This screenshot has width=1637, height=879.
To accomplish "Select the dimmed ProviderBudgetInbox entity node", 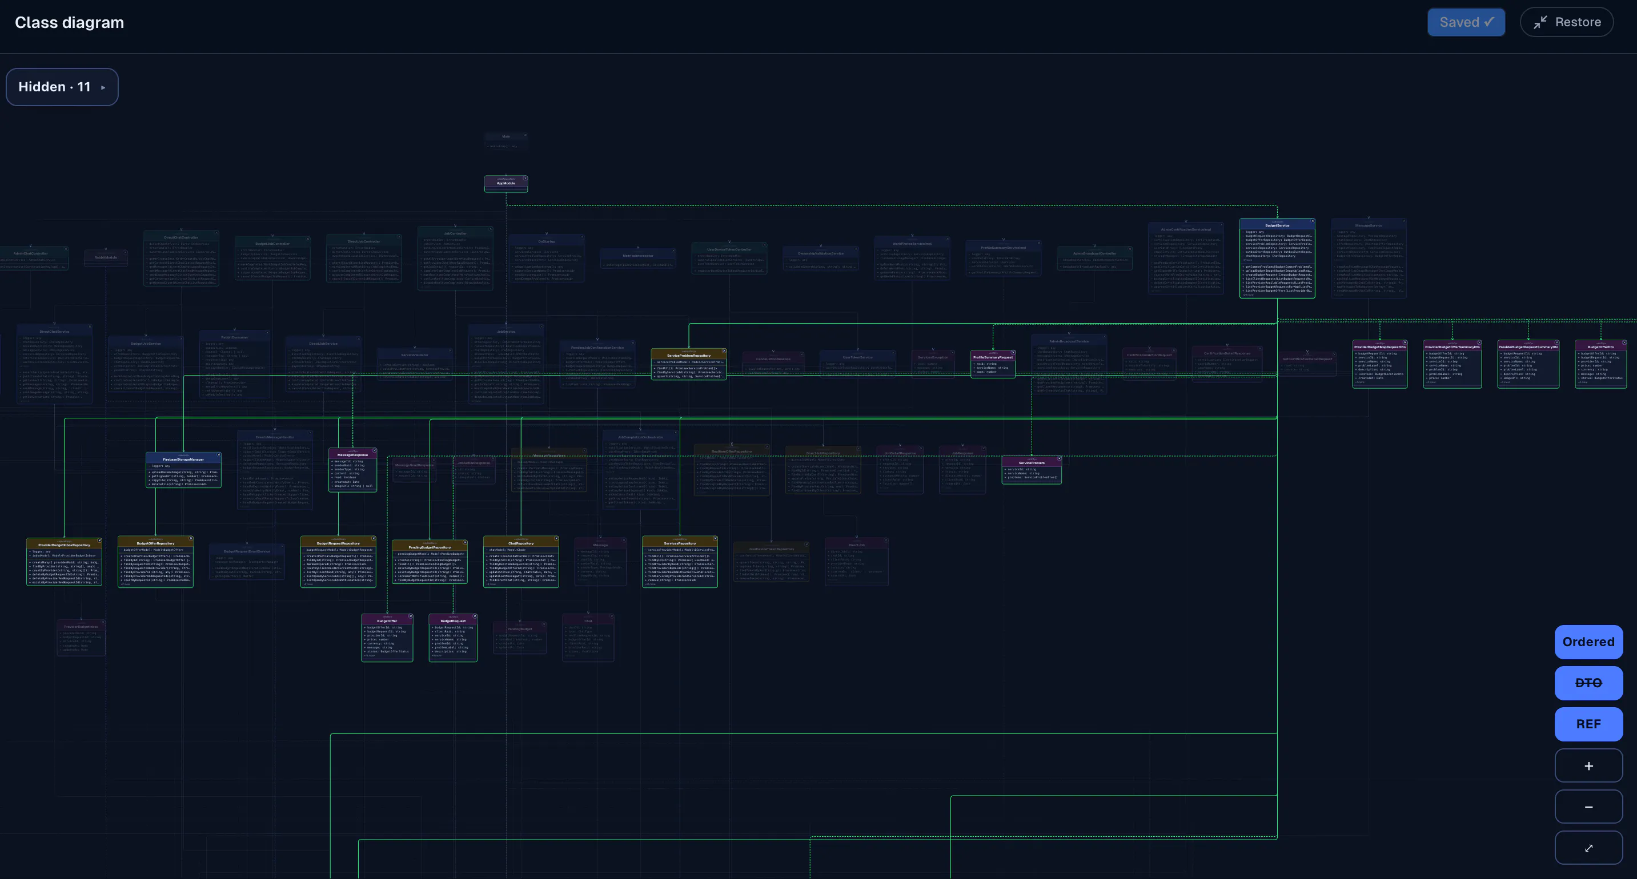I will coord(81,638).
